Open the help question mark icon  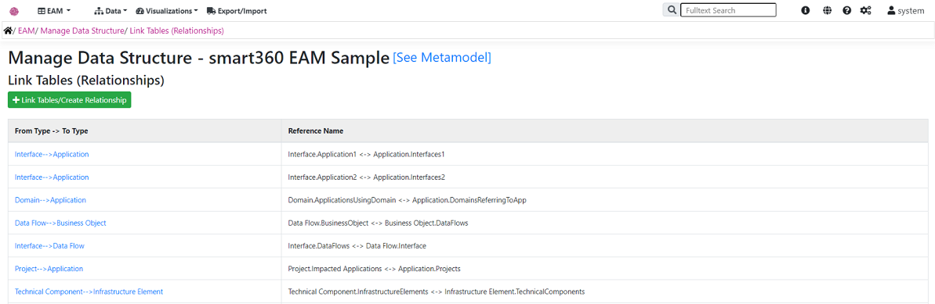pos(846,11)
